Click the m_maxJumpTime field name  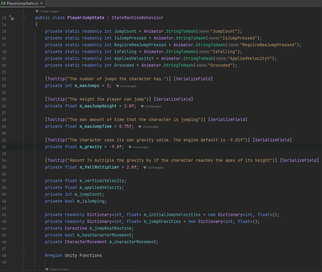click(95, 126)
